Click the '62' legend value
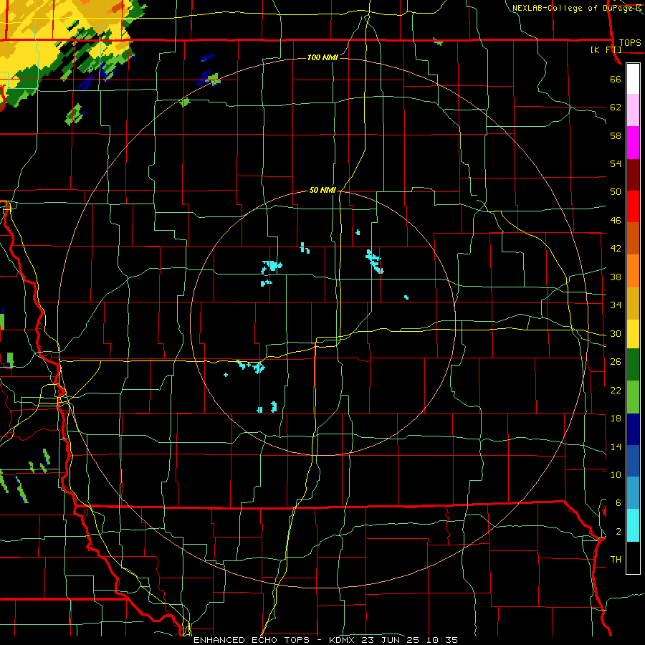 [616, 107]
